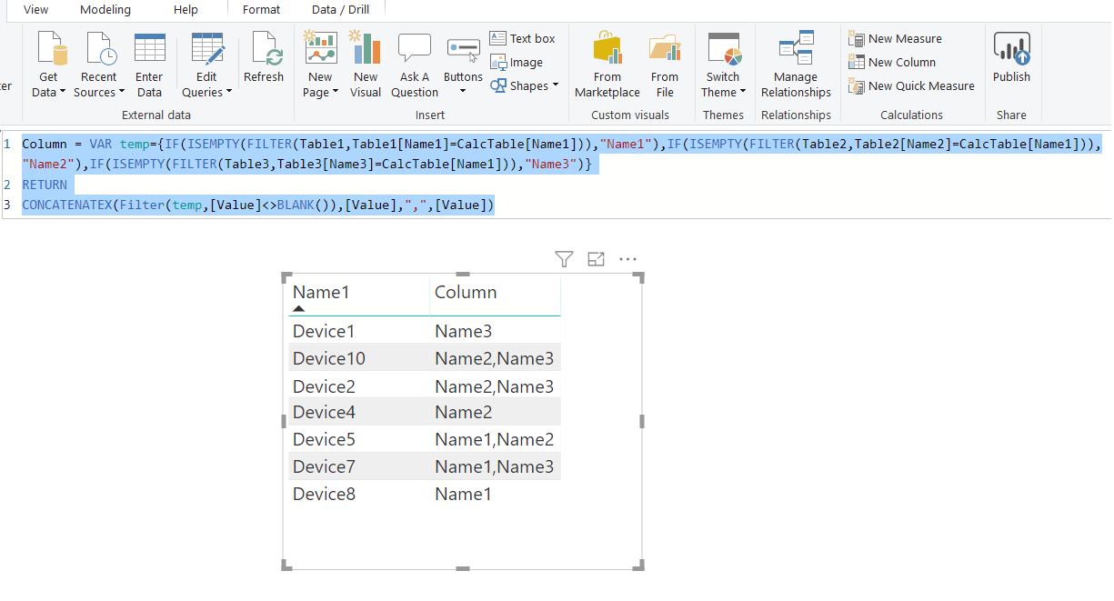Insert a New Visual

(x=366, y=65)
